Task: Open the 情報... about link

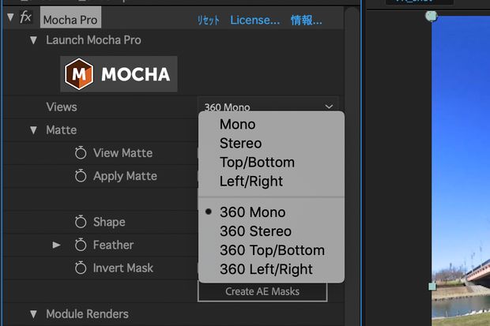Action: pyautogui.click(x=307, y=21)
